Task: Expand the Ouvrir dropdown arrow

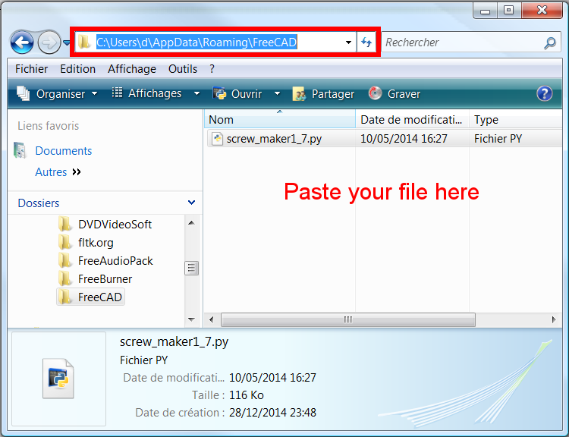Action: tap(277, 93)
